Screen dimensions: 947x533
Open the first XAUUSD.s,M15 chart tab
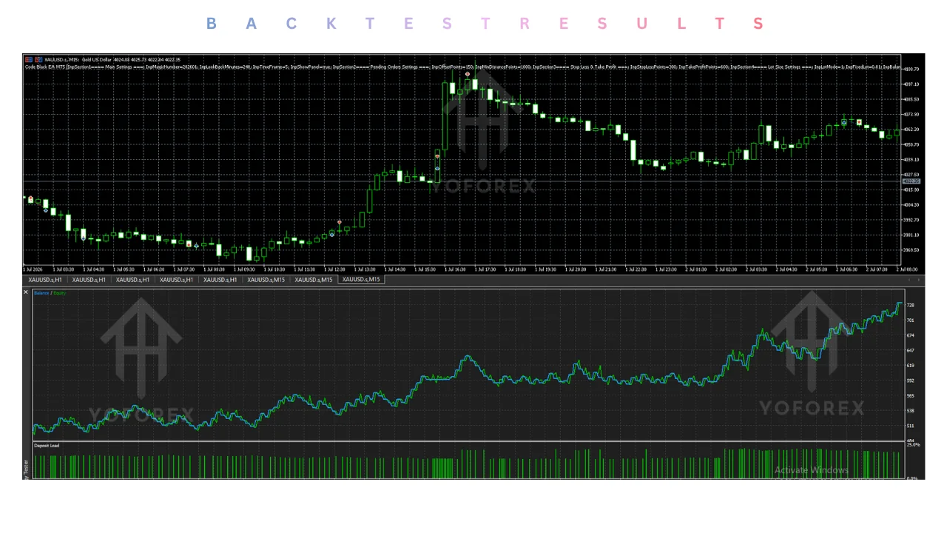point(266,280)
